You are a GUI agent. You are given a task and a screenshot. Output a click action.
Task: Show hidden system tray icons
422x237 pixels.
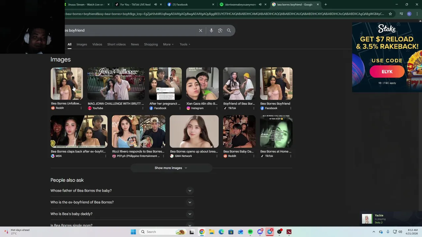click(374, 232)
